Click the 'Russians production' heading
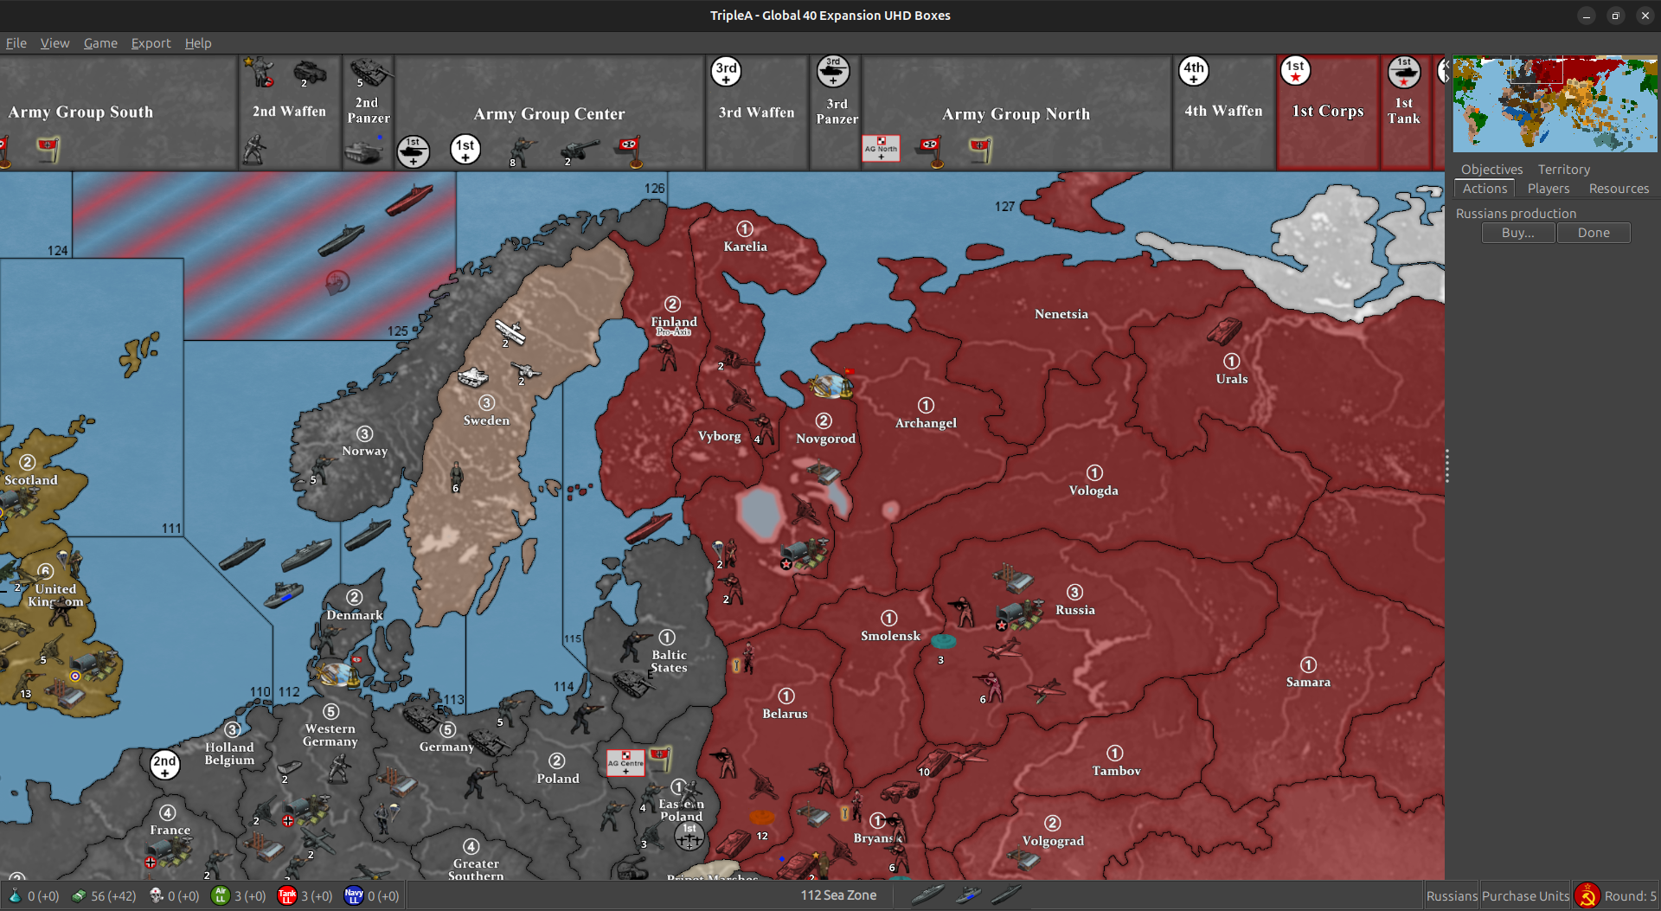 1516,214
